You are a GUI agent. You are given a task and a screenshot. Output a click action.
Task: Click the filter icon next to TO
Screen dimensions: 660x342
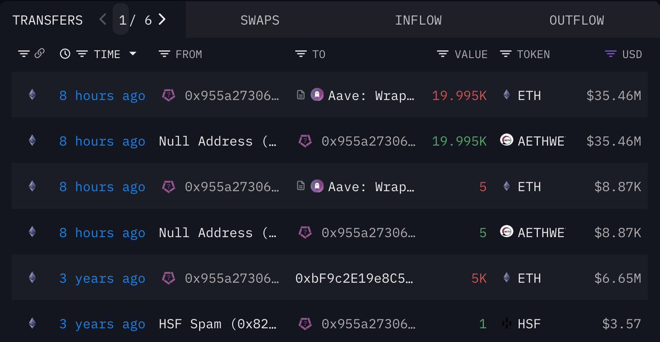point(300,54)
